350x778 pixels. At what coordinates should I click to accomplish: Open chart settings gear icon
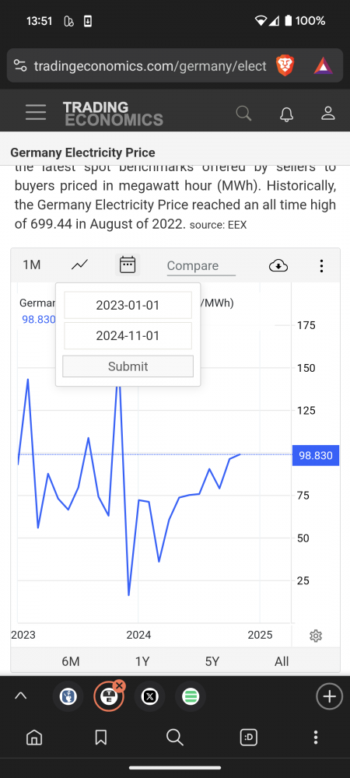pos(316,636)
